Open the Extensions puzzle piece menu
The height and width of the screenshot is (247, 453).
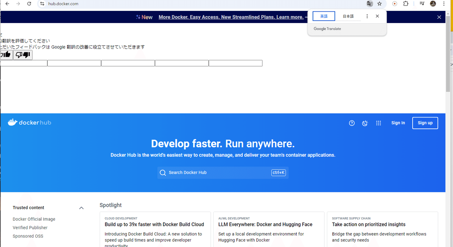click(x=406, y=4)
